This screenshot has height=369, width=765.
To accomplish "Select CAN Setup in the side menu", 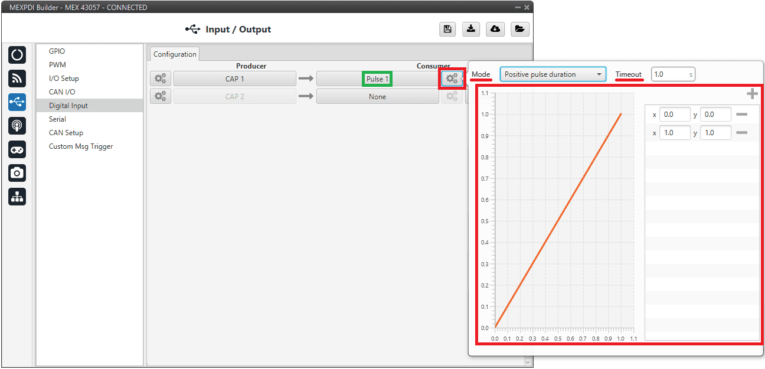I will (x=66, y=133).
